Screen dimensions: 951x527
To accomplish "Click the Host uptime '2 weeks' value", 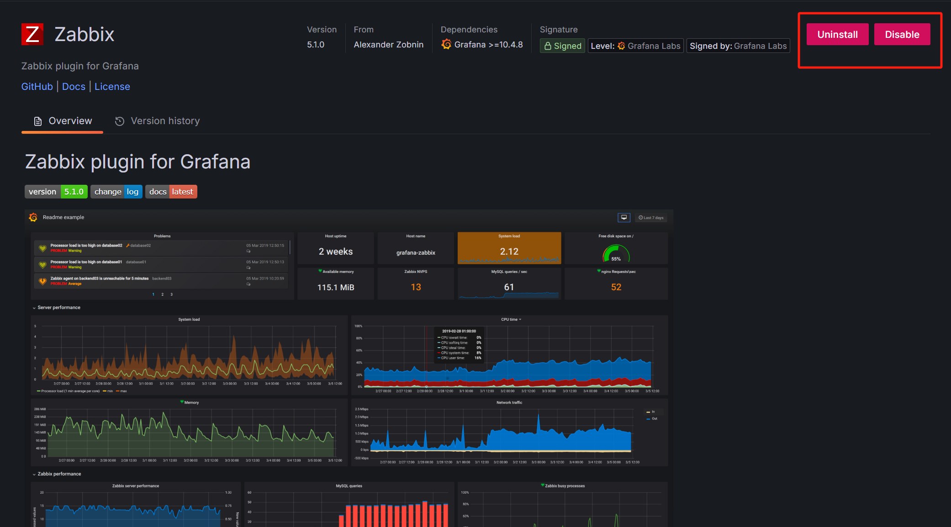I will 336,251.
